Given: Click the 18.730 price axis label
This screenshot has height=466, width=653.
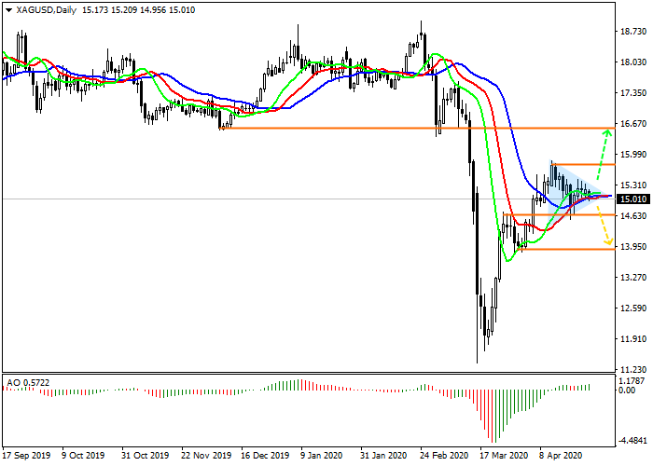Looking at the screenshot, I should click(632, 31).
